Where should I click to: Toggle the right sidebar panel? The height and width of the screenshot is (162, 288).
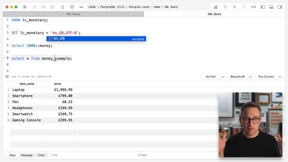tap(279, 7)
